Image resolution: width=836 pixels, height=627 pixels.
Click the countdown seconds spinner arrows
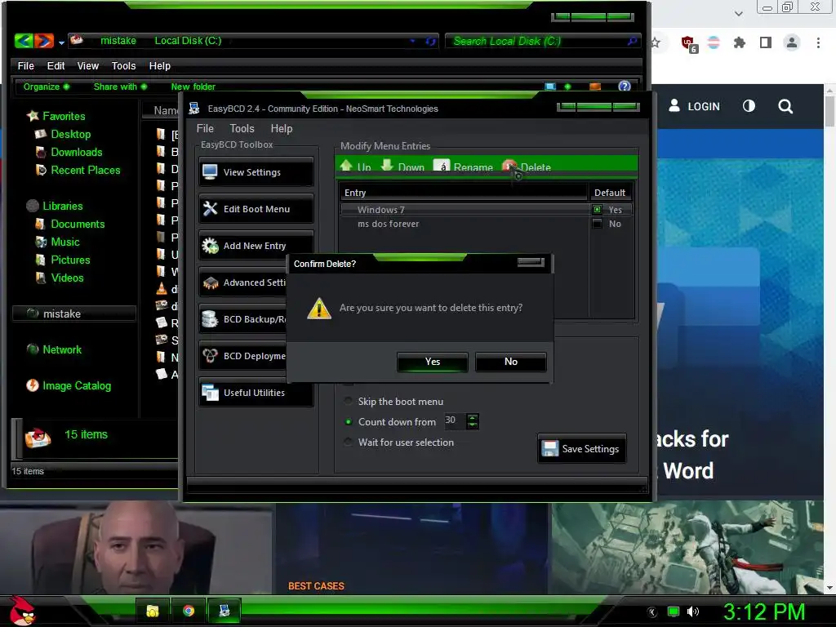point(473,421)
